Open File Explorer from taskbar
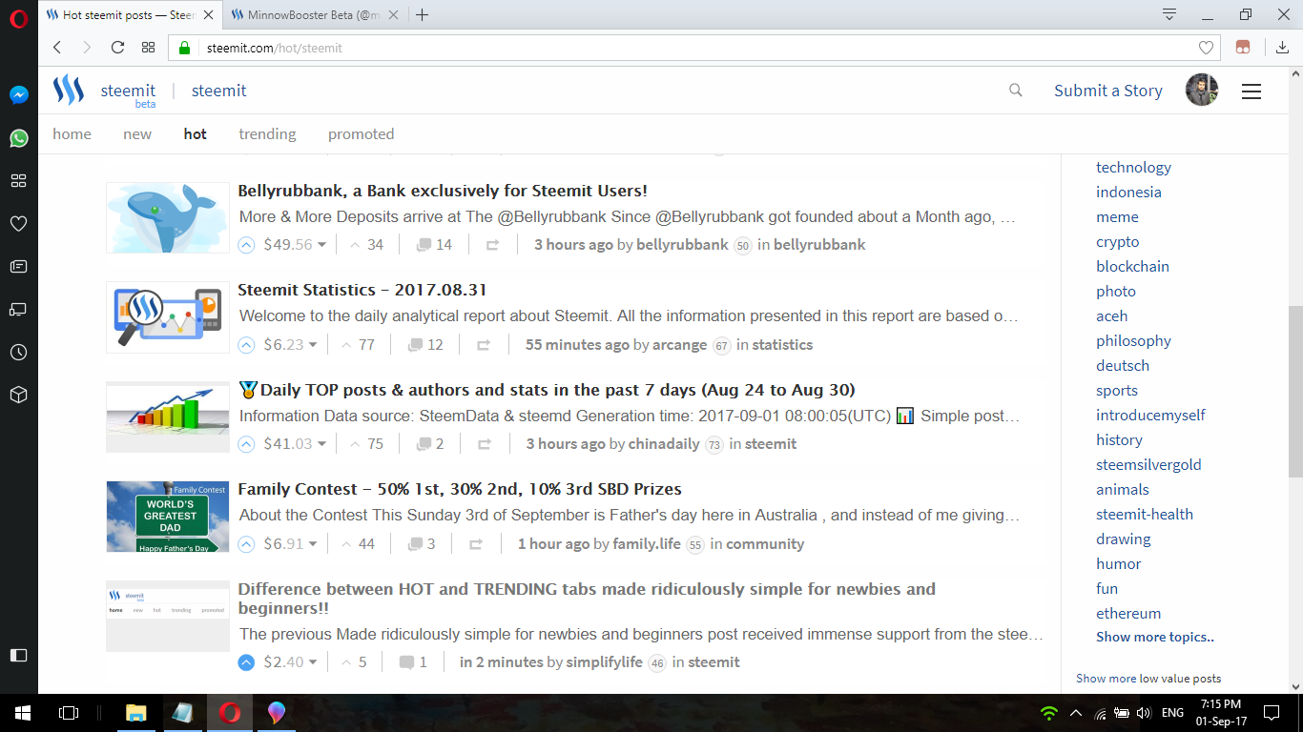1303x732 pixels. [x=136, y=712]
